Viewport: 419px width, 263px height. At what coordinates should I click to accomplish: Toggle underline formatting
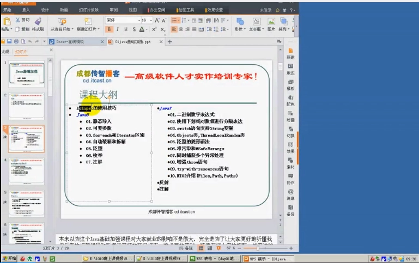tap(126, 29)
